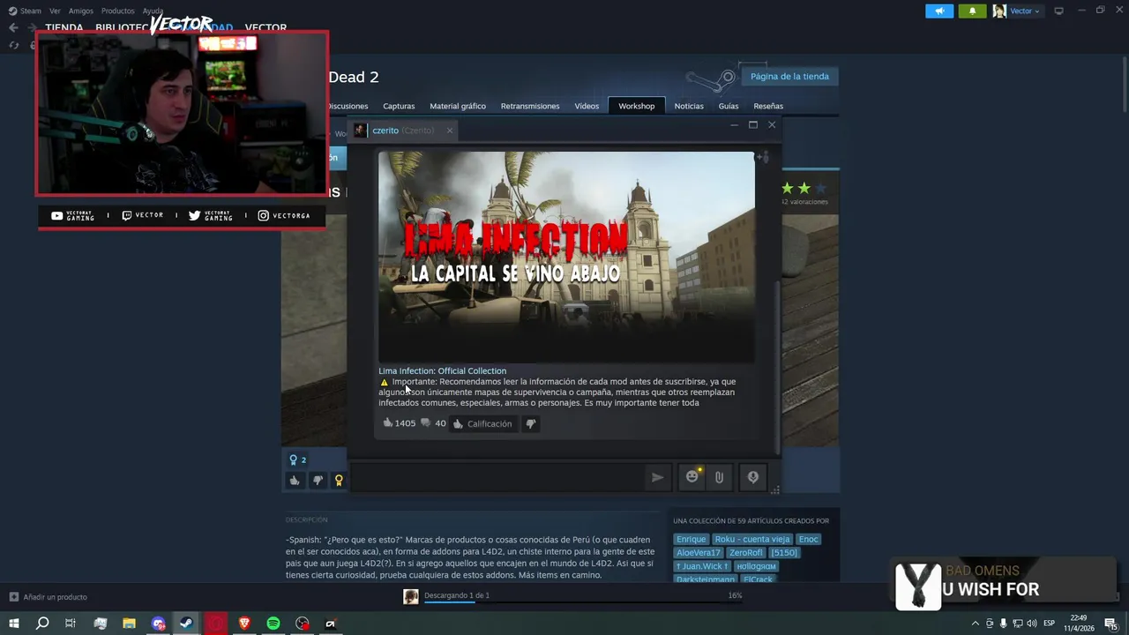Open creator AloeVera17's profile tag
Image resolution: width=1129 pixels, height=635 pixels.
698,553
